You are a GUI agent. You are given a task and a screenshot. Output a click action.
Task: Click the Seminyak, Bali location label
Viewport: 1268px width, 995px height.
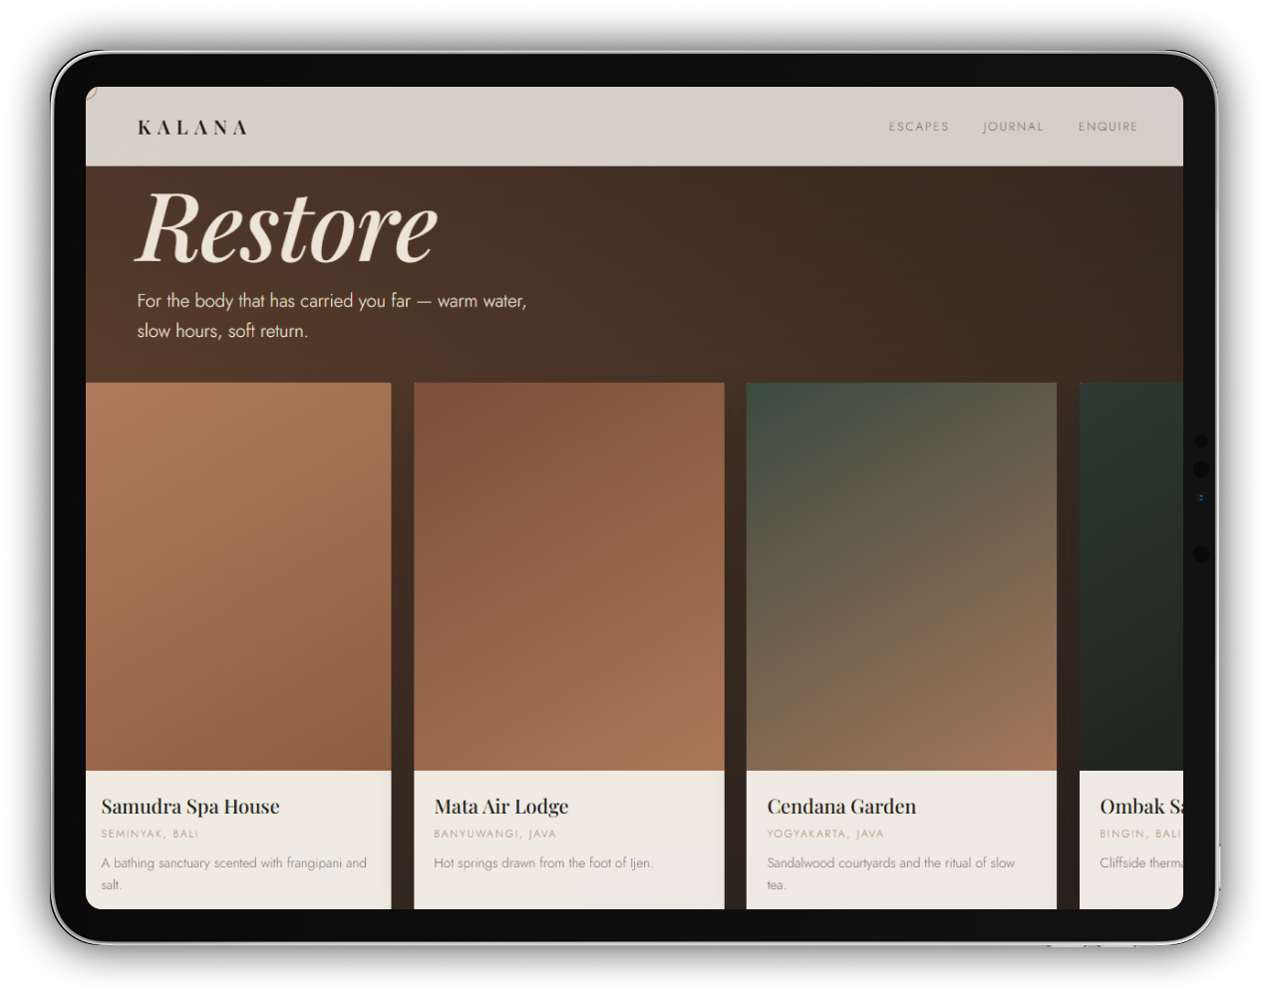tap(150, 833)
